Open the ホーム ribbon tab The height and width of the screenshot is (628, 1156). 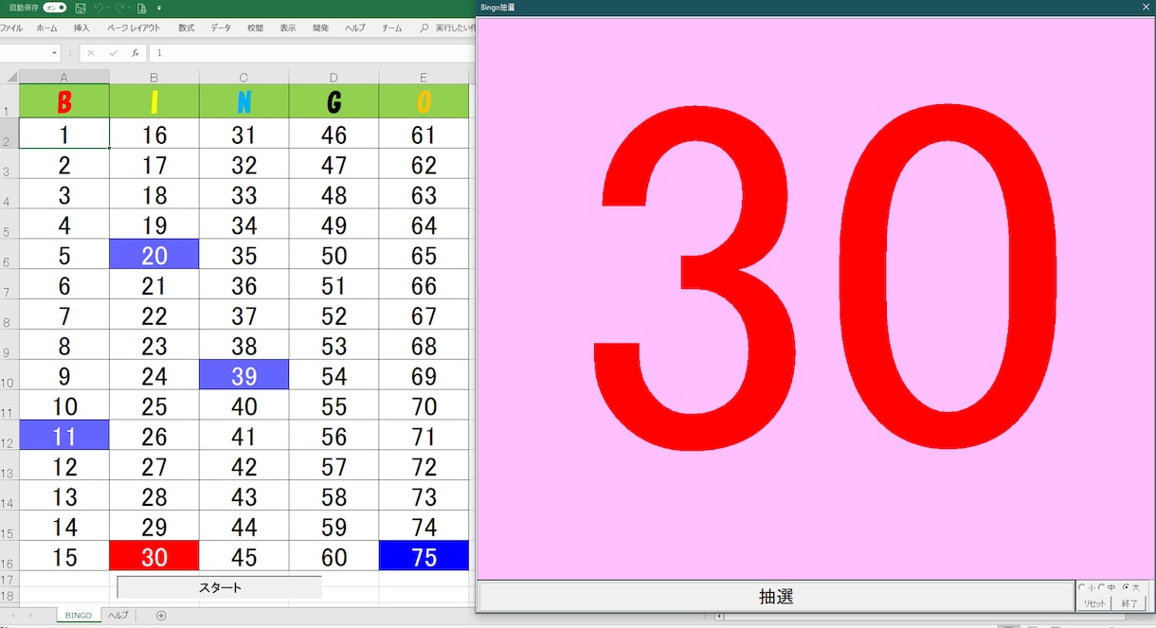pos(46,28)
